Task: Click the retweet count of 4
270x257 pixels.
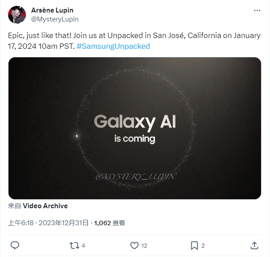Action: pyautogui.click(x=83, y=245)
